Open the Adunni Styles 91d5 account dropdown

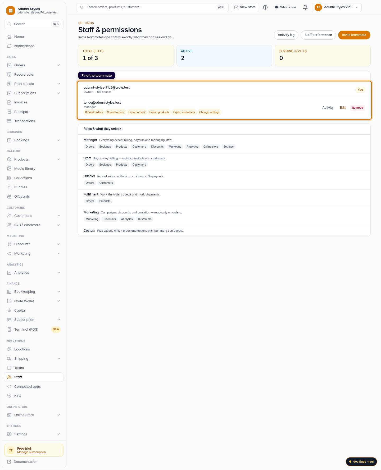[337, 7]
